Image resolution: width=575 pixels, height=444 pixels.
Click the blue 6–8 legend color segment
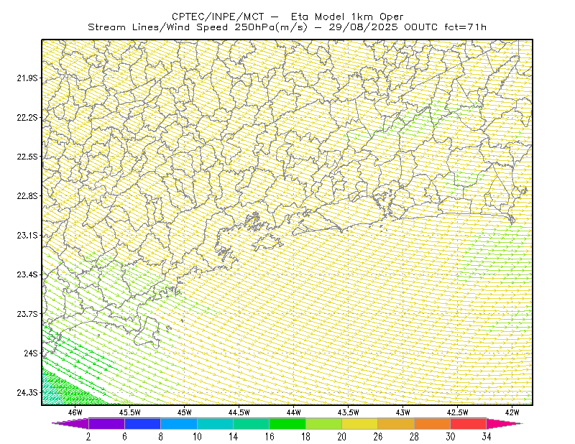click(x=142, y=423)
